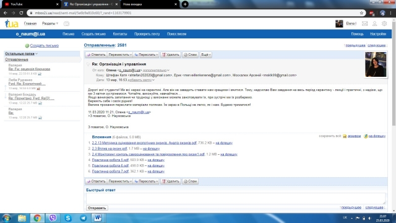The image size is (396, 223).
Task: Open attachment Практична робота 7.pdf
Action: (x=110, y=172)
